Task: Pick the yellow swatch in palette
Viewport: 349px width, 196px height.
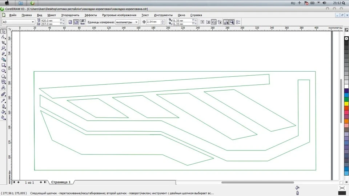Action: click(x=346, y=104)
